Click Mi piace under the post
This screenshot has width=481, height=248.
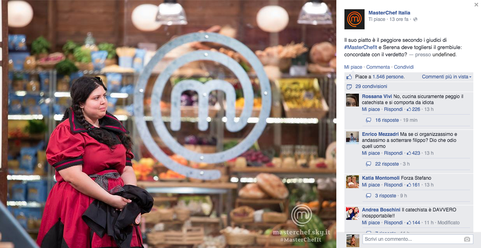[x=353, y=67]
